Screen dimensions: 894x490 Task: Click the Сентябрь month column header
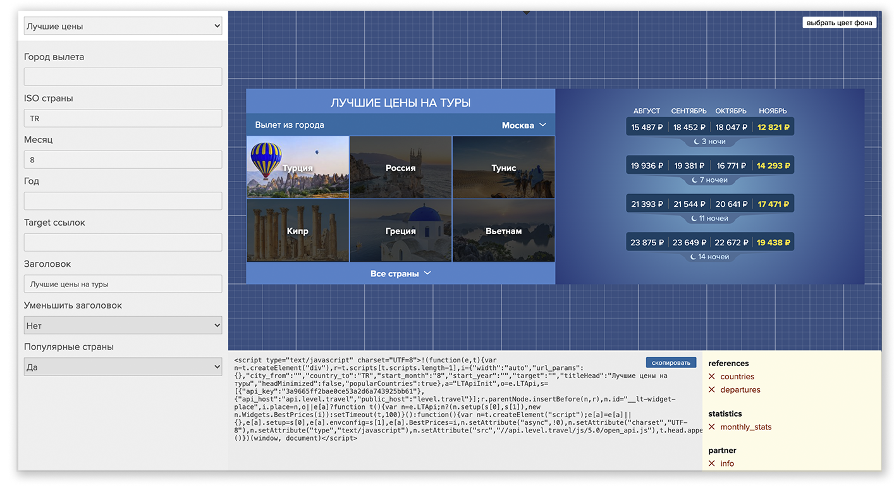pos(689,111)
